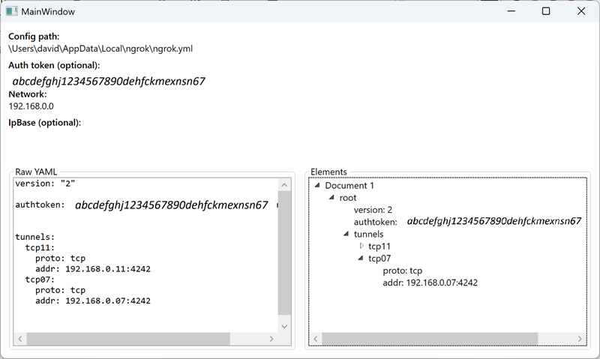The image size is (600, 359).
Task: Click into the Auth token field
Action: pos(109,81)
